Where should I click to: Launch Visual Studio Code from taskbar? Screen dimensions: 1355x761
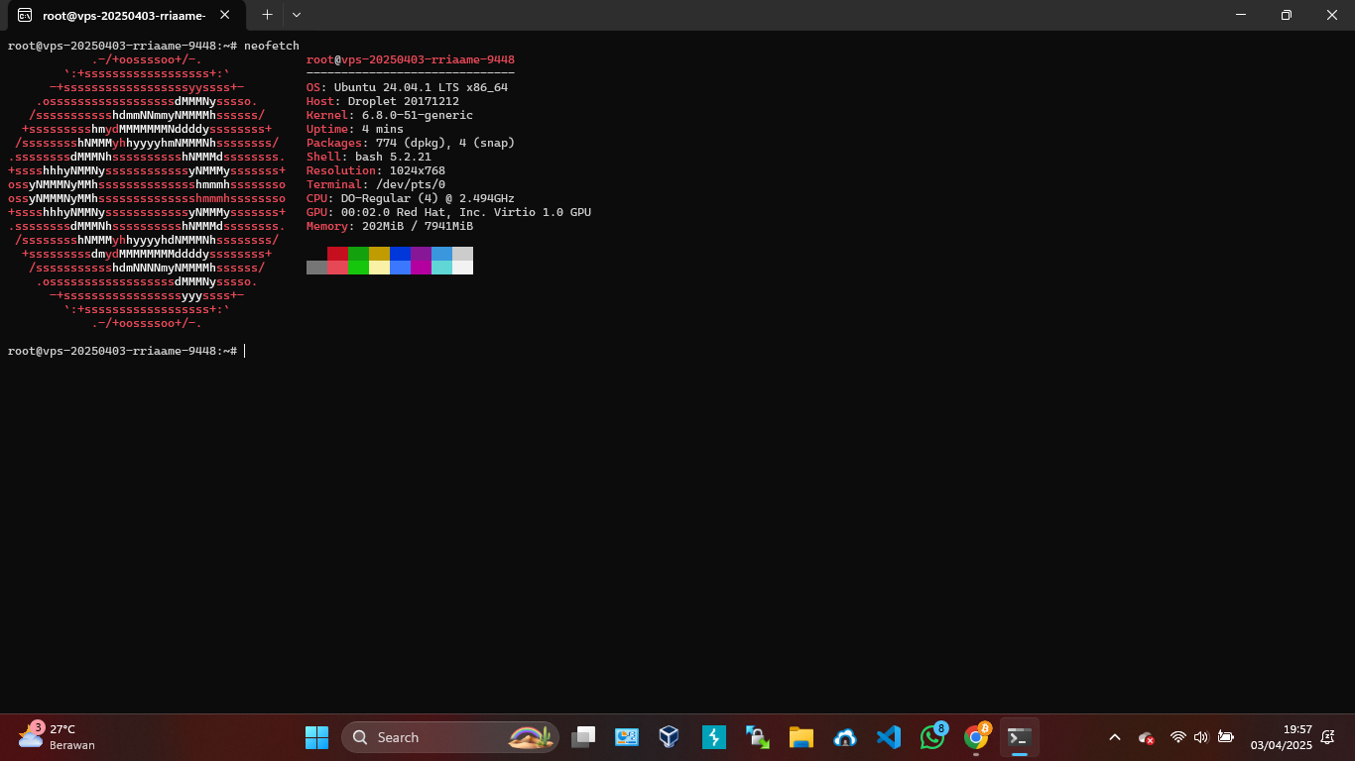[x=889, y=737]
